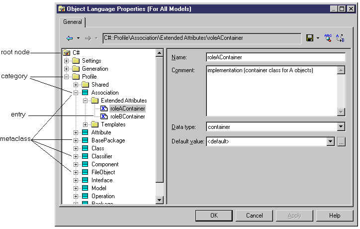Expand the Templates tree node

(x=85, y=124)
